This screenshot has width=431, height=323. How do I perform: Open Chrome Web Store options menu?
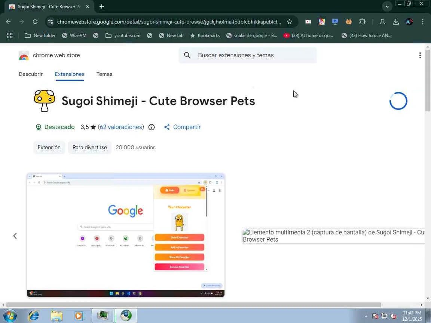click(x=420, y=55)
